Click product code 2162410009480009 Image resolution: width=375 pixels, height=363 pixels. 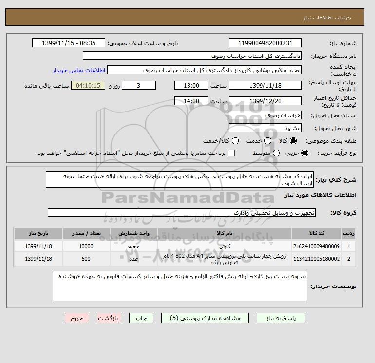click(317, 246)
